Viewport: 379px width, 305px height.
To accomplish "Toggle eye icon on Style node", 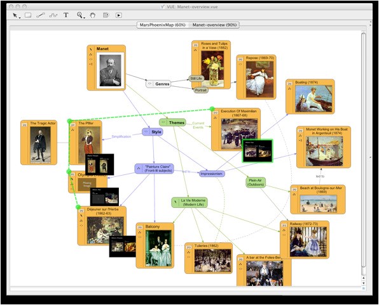I will (146, 132).
